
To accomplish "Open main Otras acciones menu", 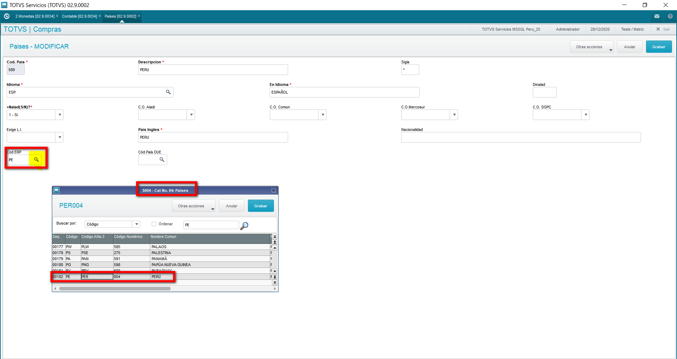I will tap(592, 47).
